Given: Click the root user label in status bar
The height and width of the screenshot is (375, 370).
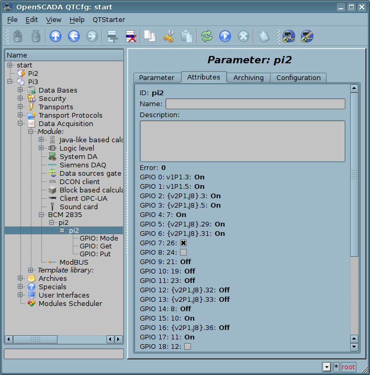Looking at the screenshot, I should coord(348,367).
